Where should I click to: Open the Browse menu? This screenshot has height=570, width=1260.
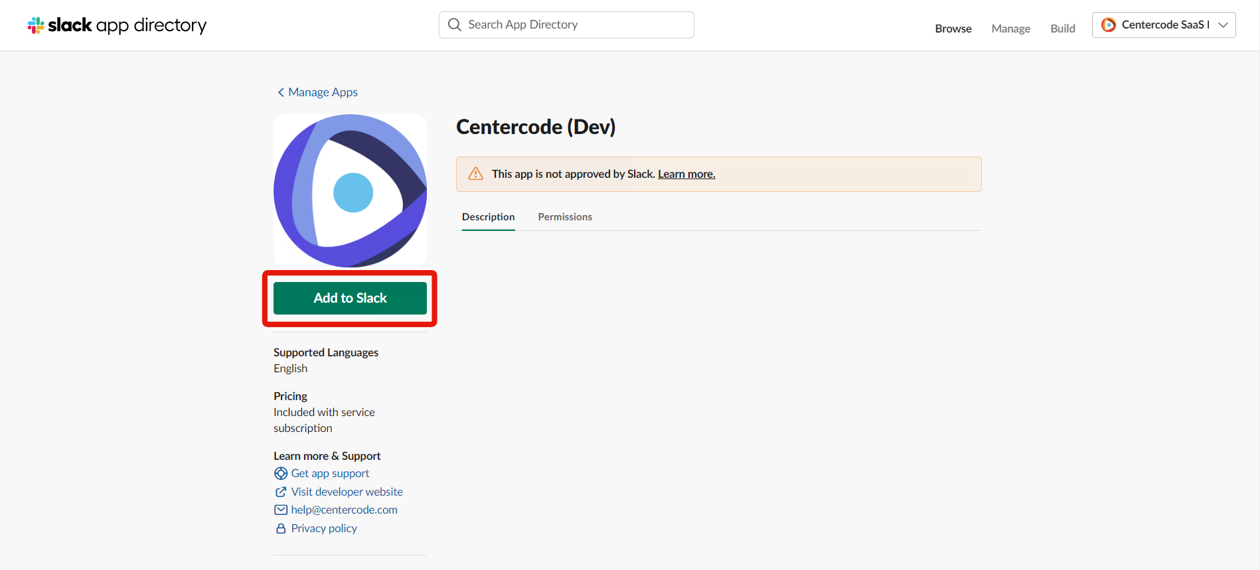953,29
